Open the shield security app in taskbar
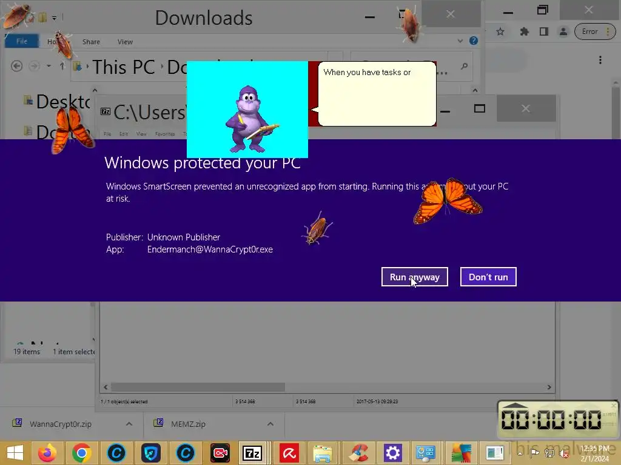 click(151, 453)
